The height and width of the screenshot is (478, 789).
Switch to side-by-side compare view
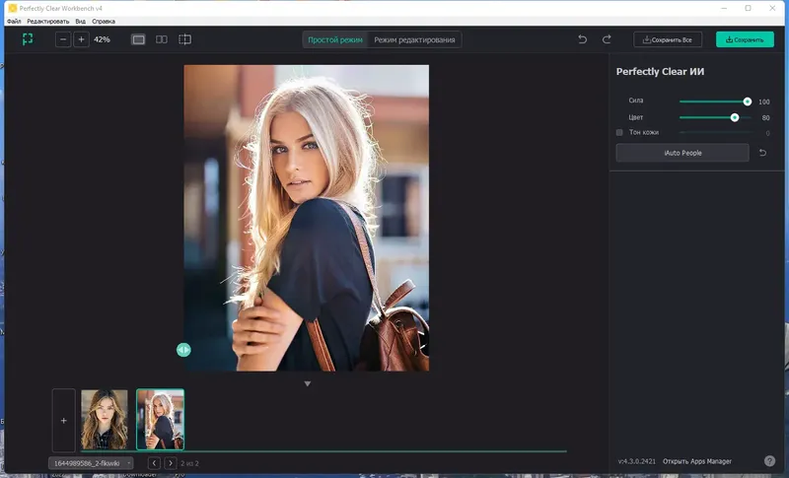coord(162,39)
